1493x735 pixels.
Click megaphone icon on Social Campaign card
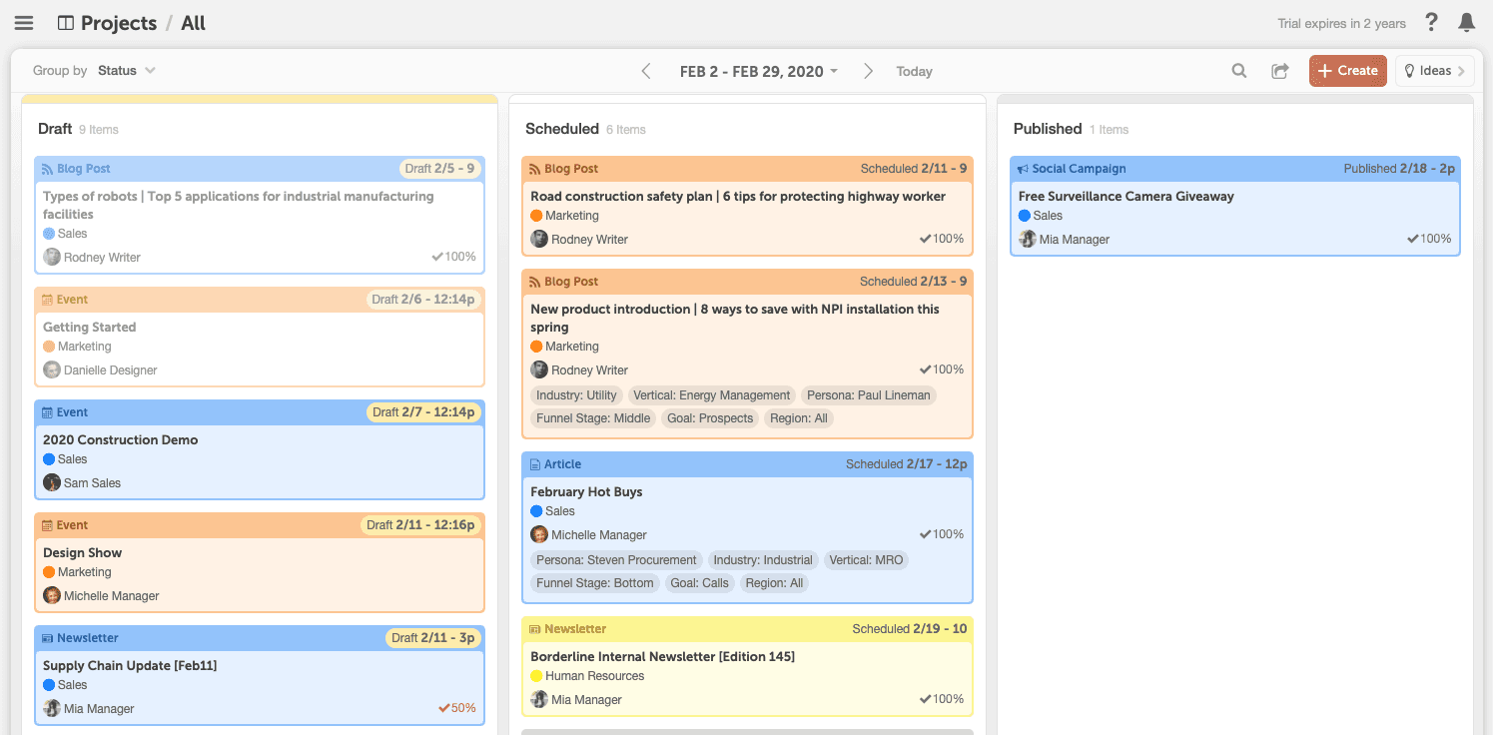1023,169
